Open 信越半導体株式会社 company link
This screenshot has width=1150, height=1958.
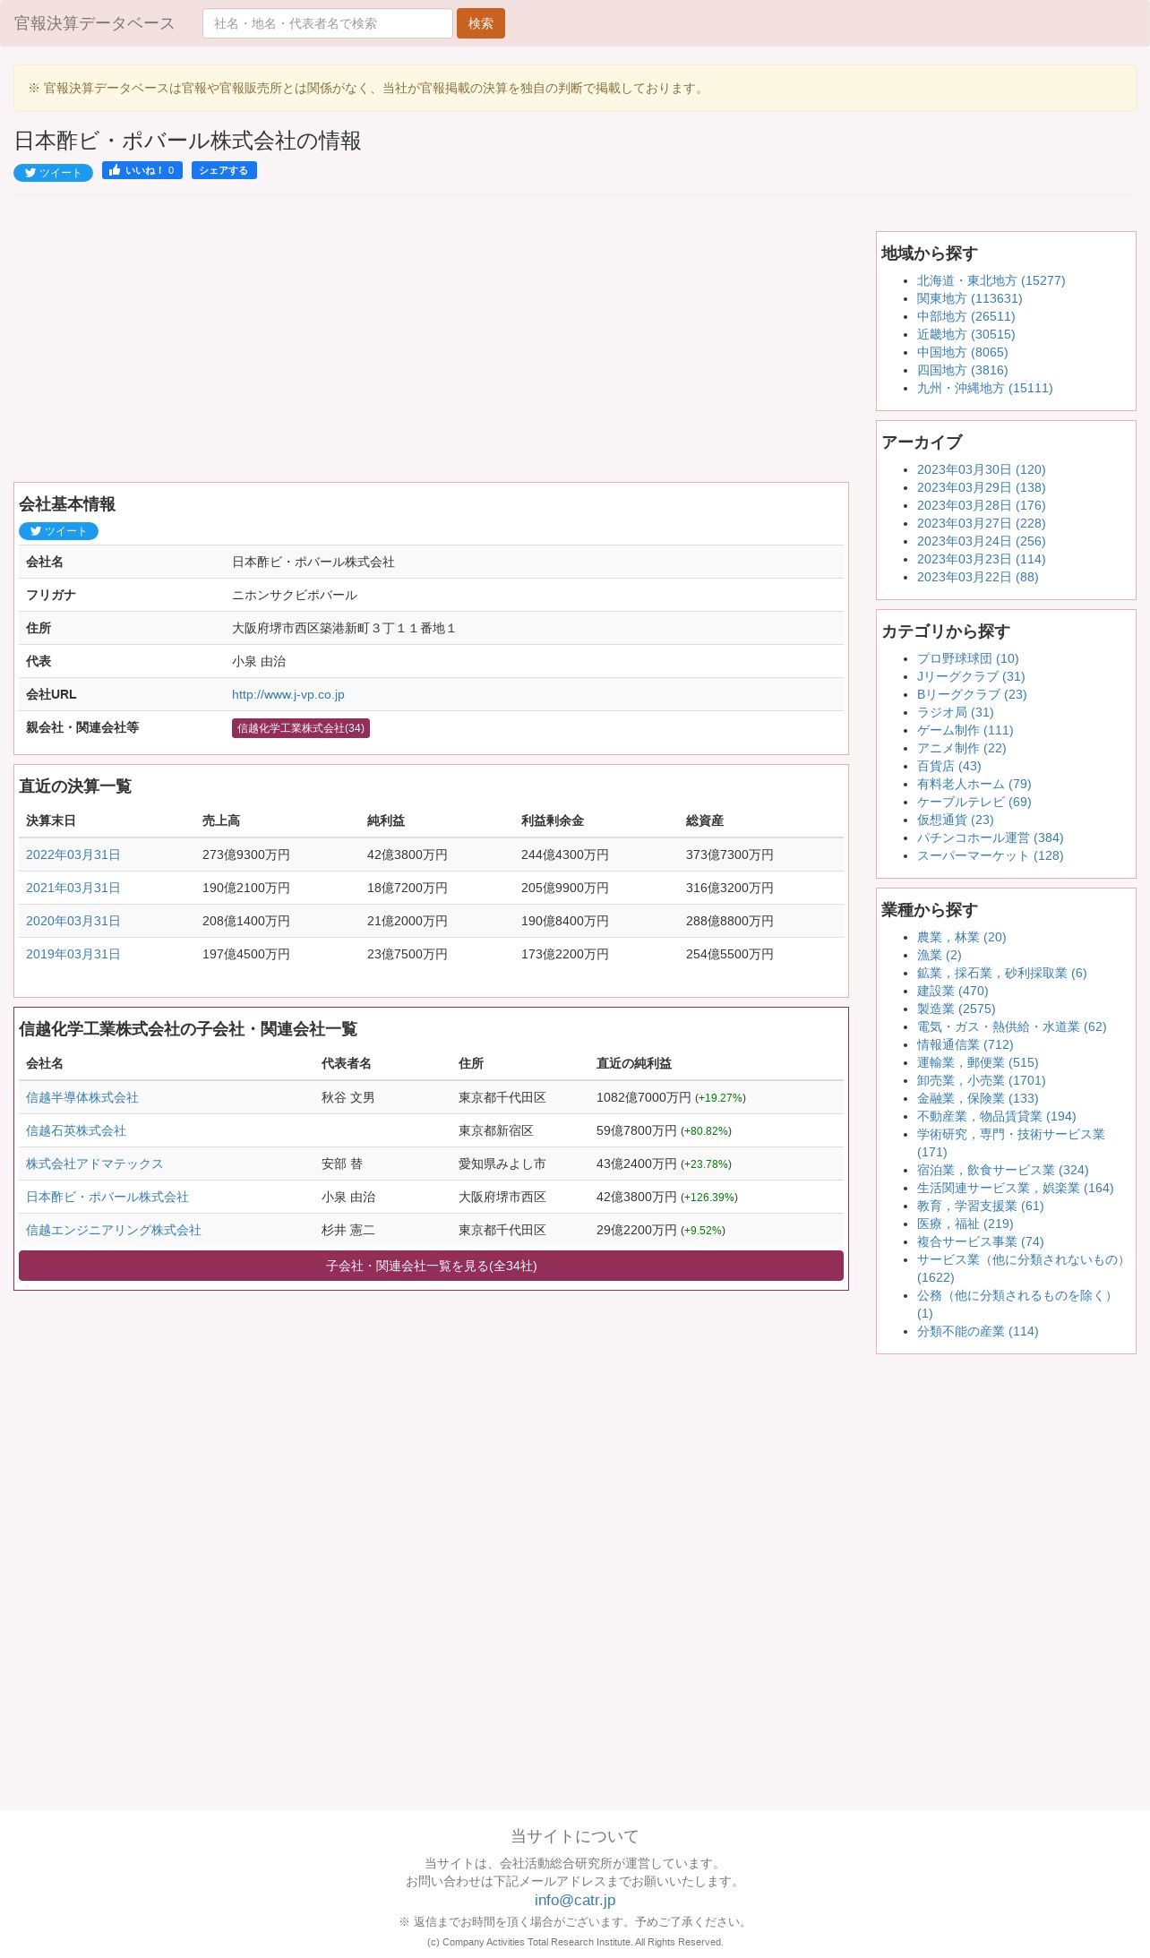tap(82, 1098)
